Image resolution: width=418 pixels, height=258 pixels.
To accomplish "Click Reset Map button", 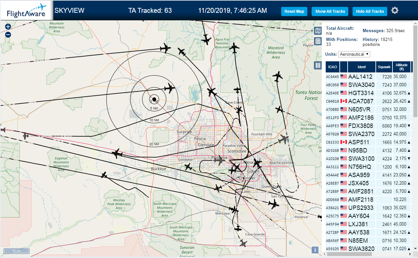I will tap(294, 11).
